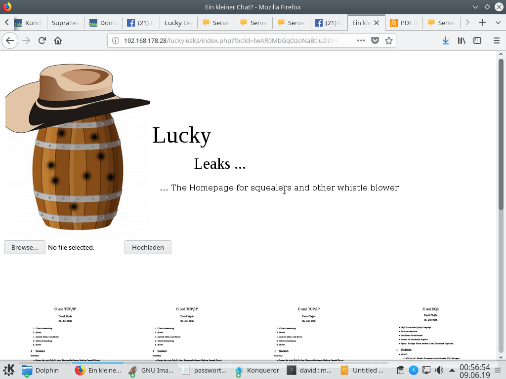Switch to the Lucky Leaks tab

click(178, 23)
